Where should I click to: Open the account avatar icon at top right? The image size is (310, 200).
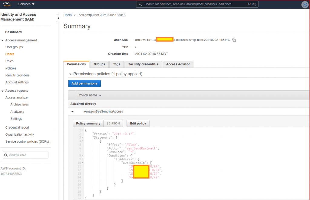305,5
